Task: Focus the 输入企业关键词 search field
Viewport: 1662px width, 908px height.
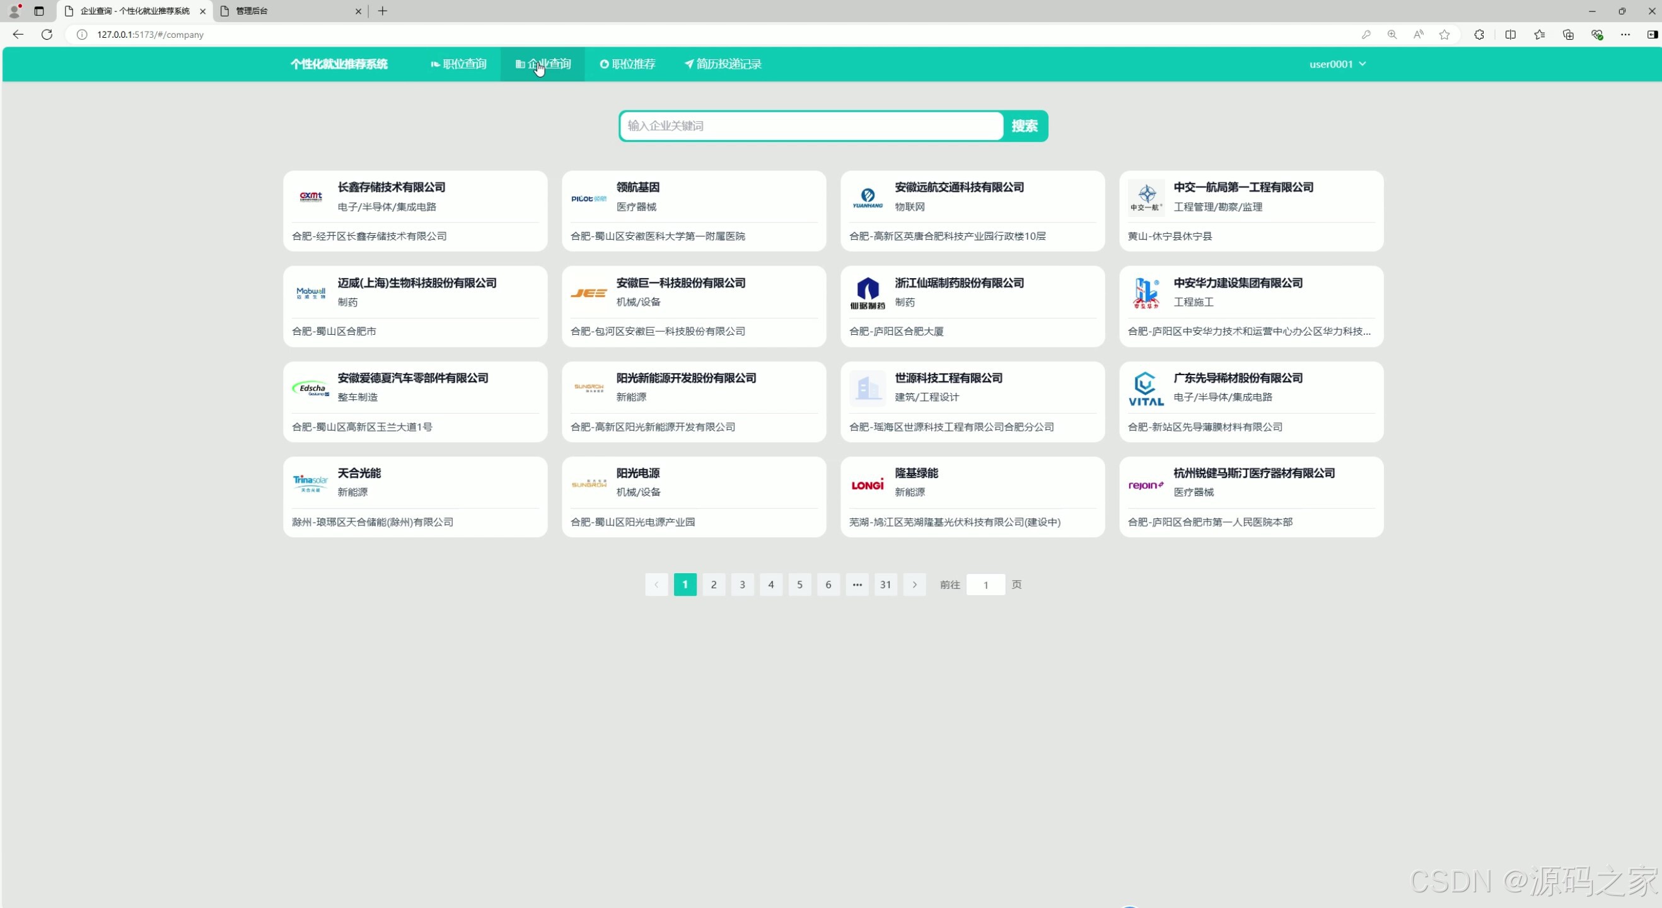Action: (811, 126)
